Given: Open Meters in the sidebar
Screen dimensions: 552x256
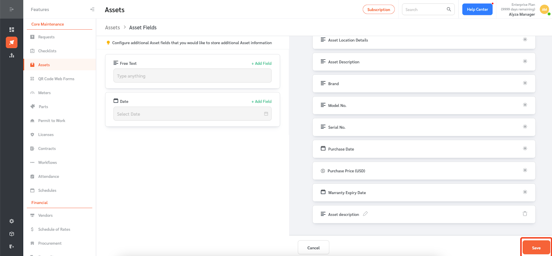Looking at the screenshot, I should [x=45, y=93].
